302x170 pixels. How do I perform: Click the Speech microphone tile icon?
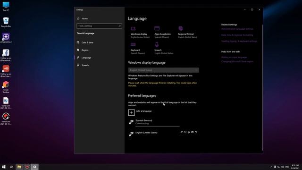(157, 44)
